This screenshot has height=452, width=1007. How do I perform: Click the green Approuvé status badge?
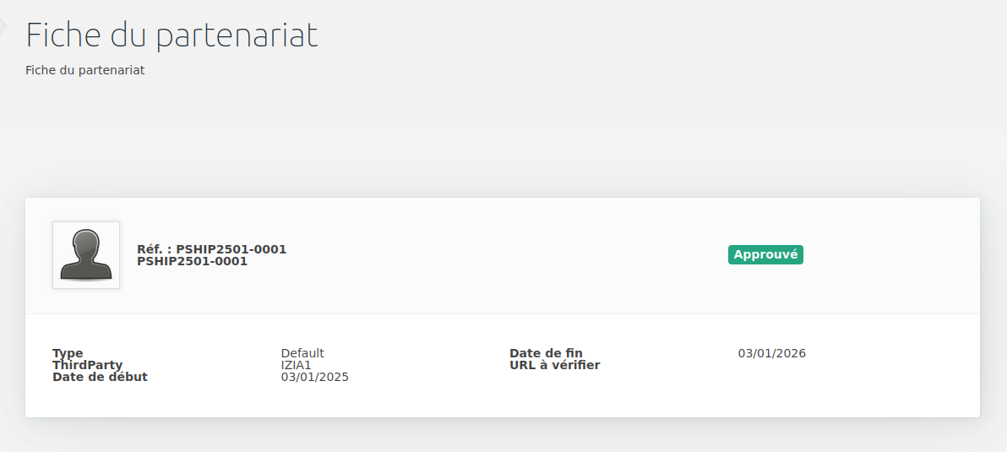[765, 254]
